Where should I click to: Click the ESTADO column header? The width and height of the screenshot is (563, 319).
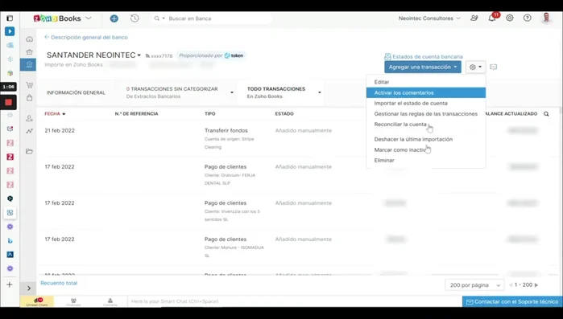tap(284, 114)
